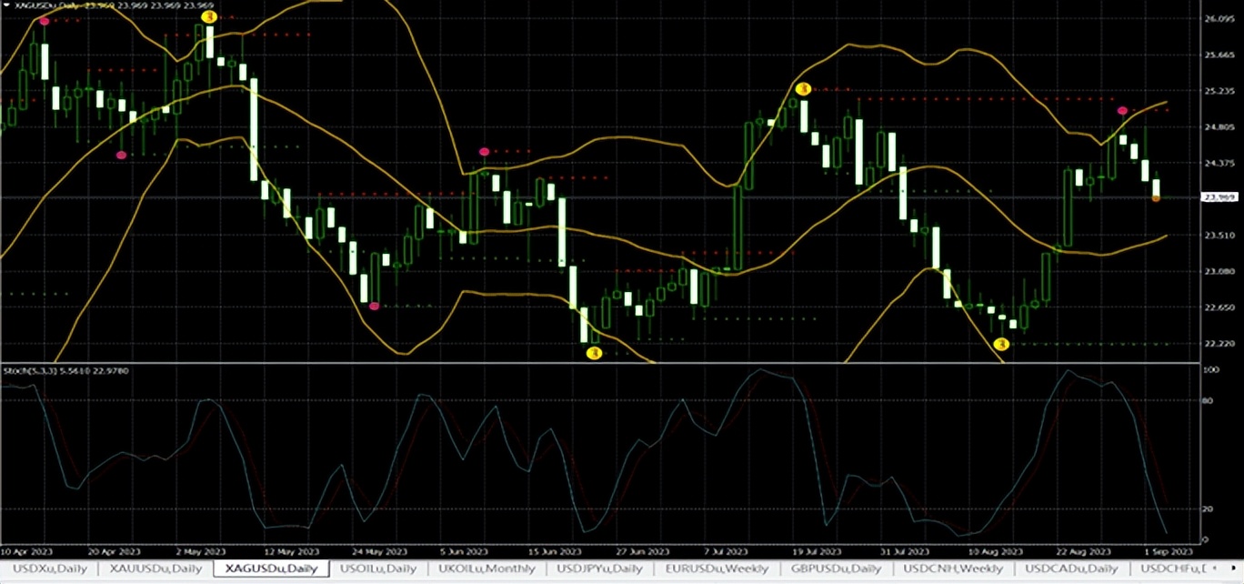Screen dimensions: 1244x584
Task: Open the XAUUSDu,Daily chart tab
Action: point(155,569)
